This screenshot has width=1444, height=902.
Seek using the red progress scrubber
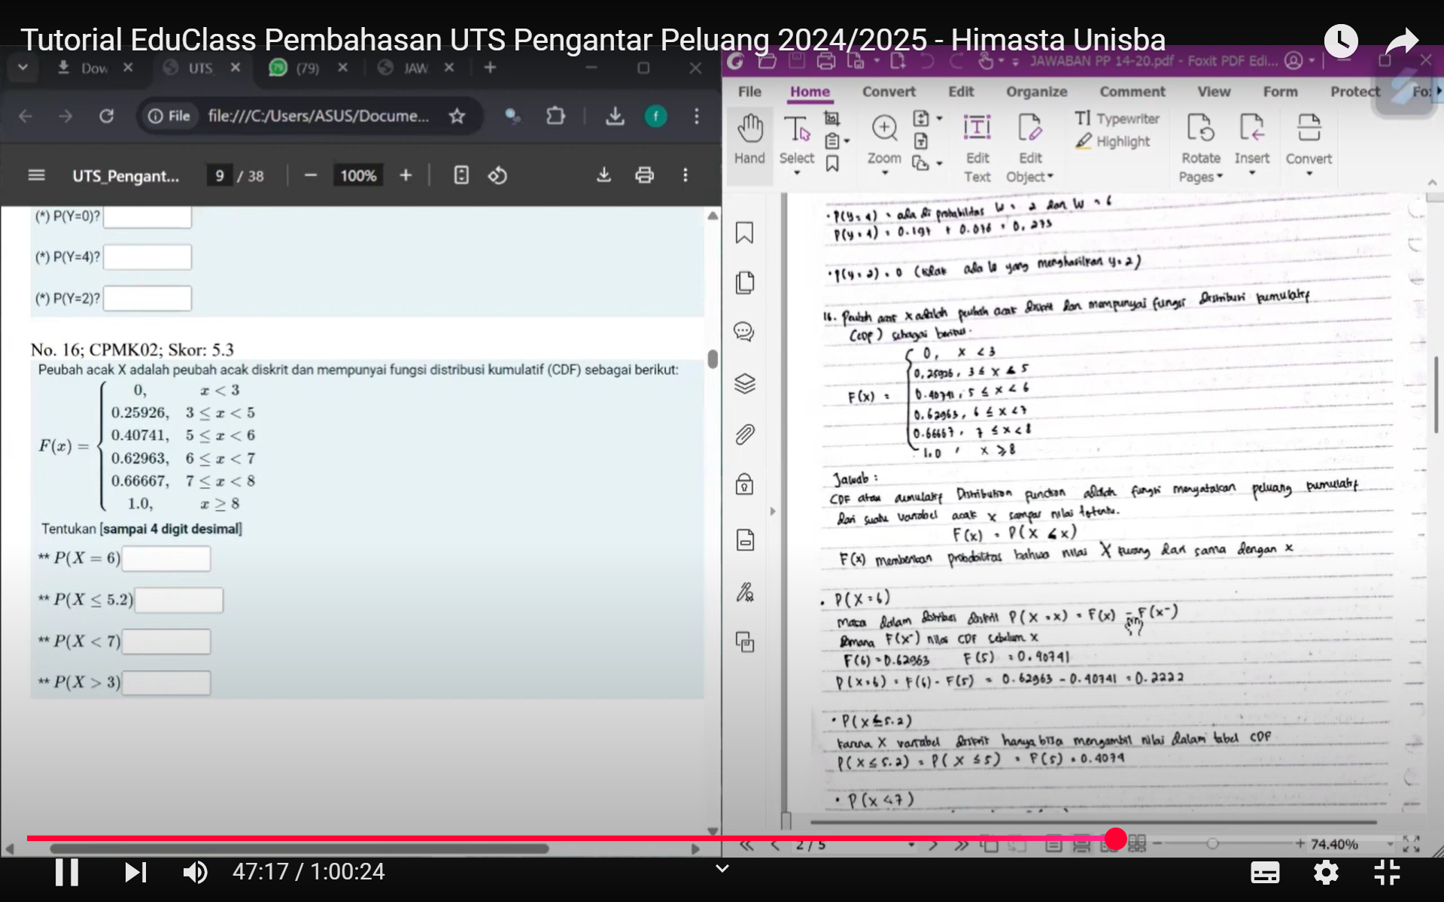pos(1115,838)
